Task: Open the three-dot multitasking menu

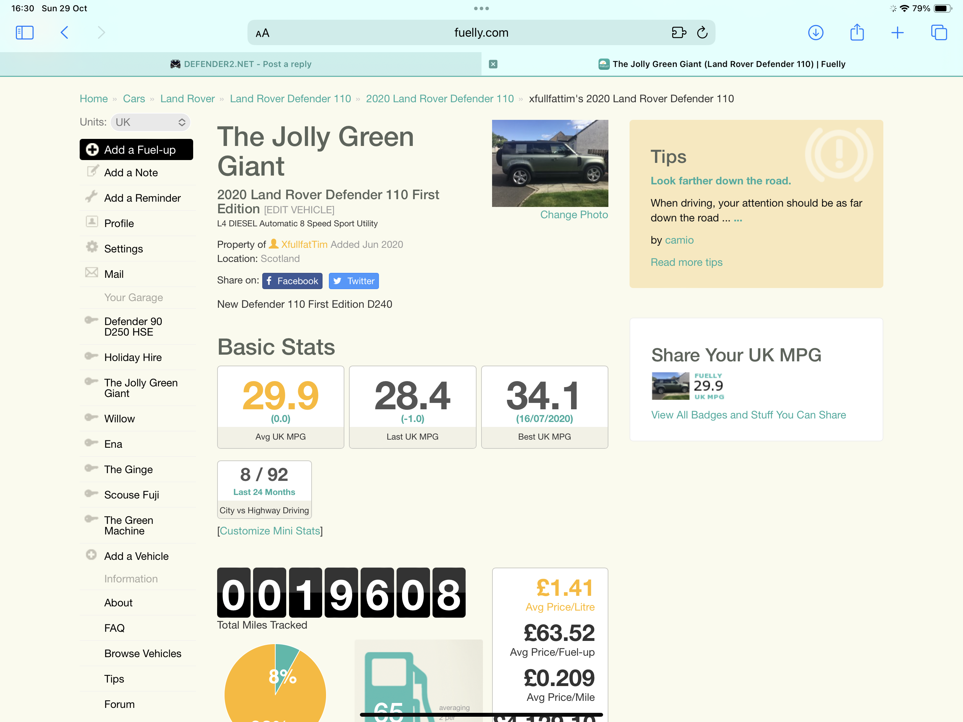Action: (481, 8)
